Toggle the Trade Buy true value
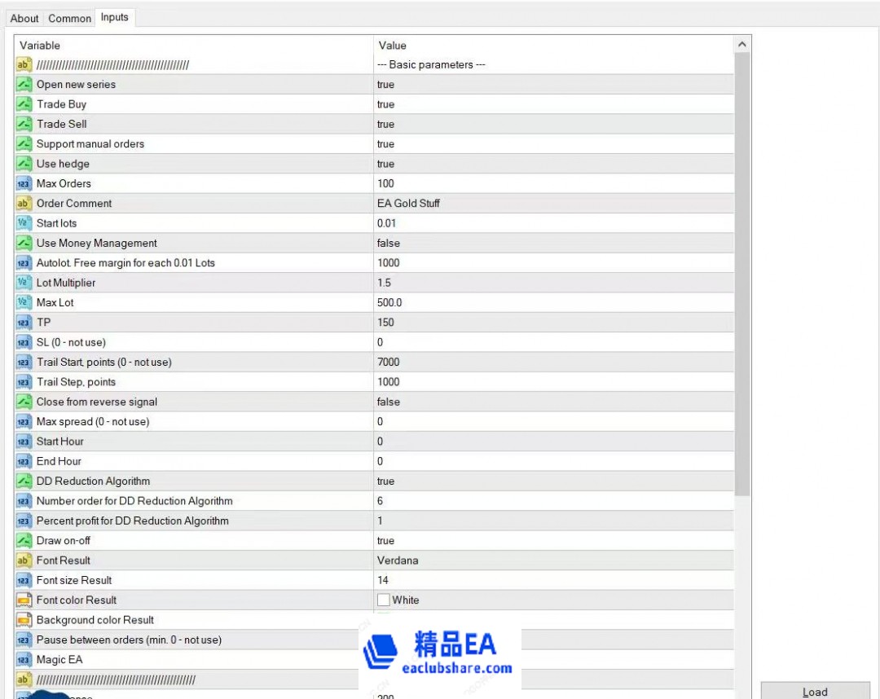Image resolution: width=880 pixels, height=699 pixels. (385, 104)
